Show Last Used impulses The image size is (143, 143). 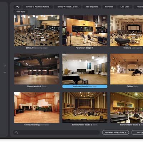pyautogui.click(x=125, y=7)
